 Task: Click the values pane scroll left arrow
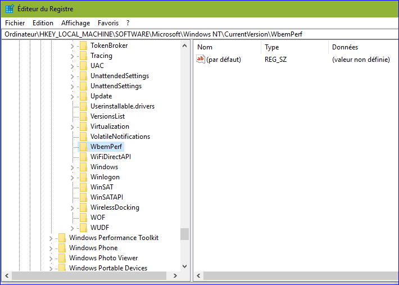[x=198, y=275]
